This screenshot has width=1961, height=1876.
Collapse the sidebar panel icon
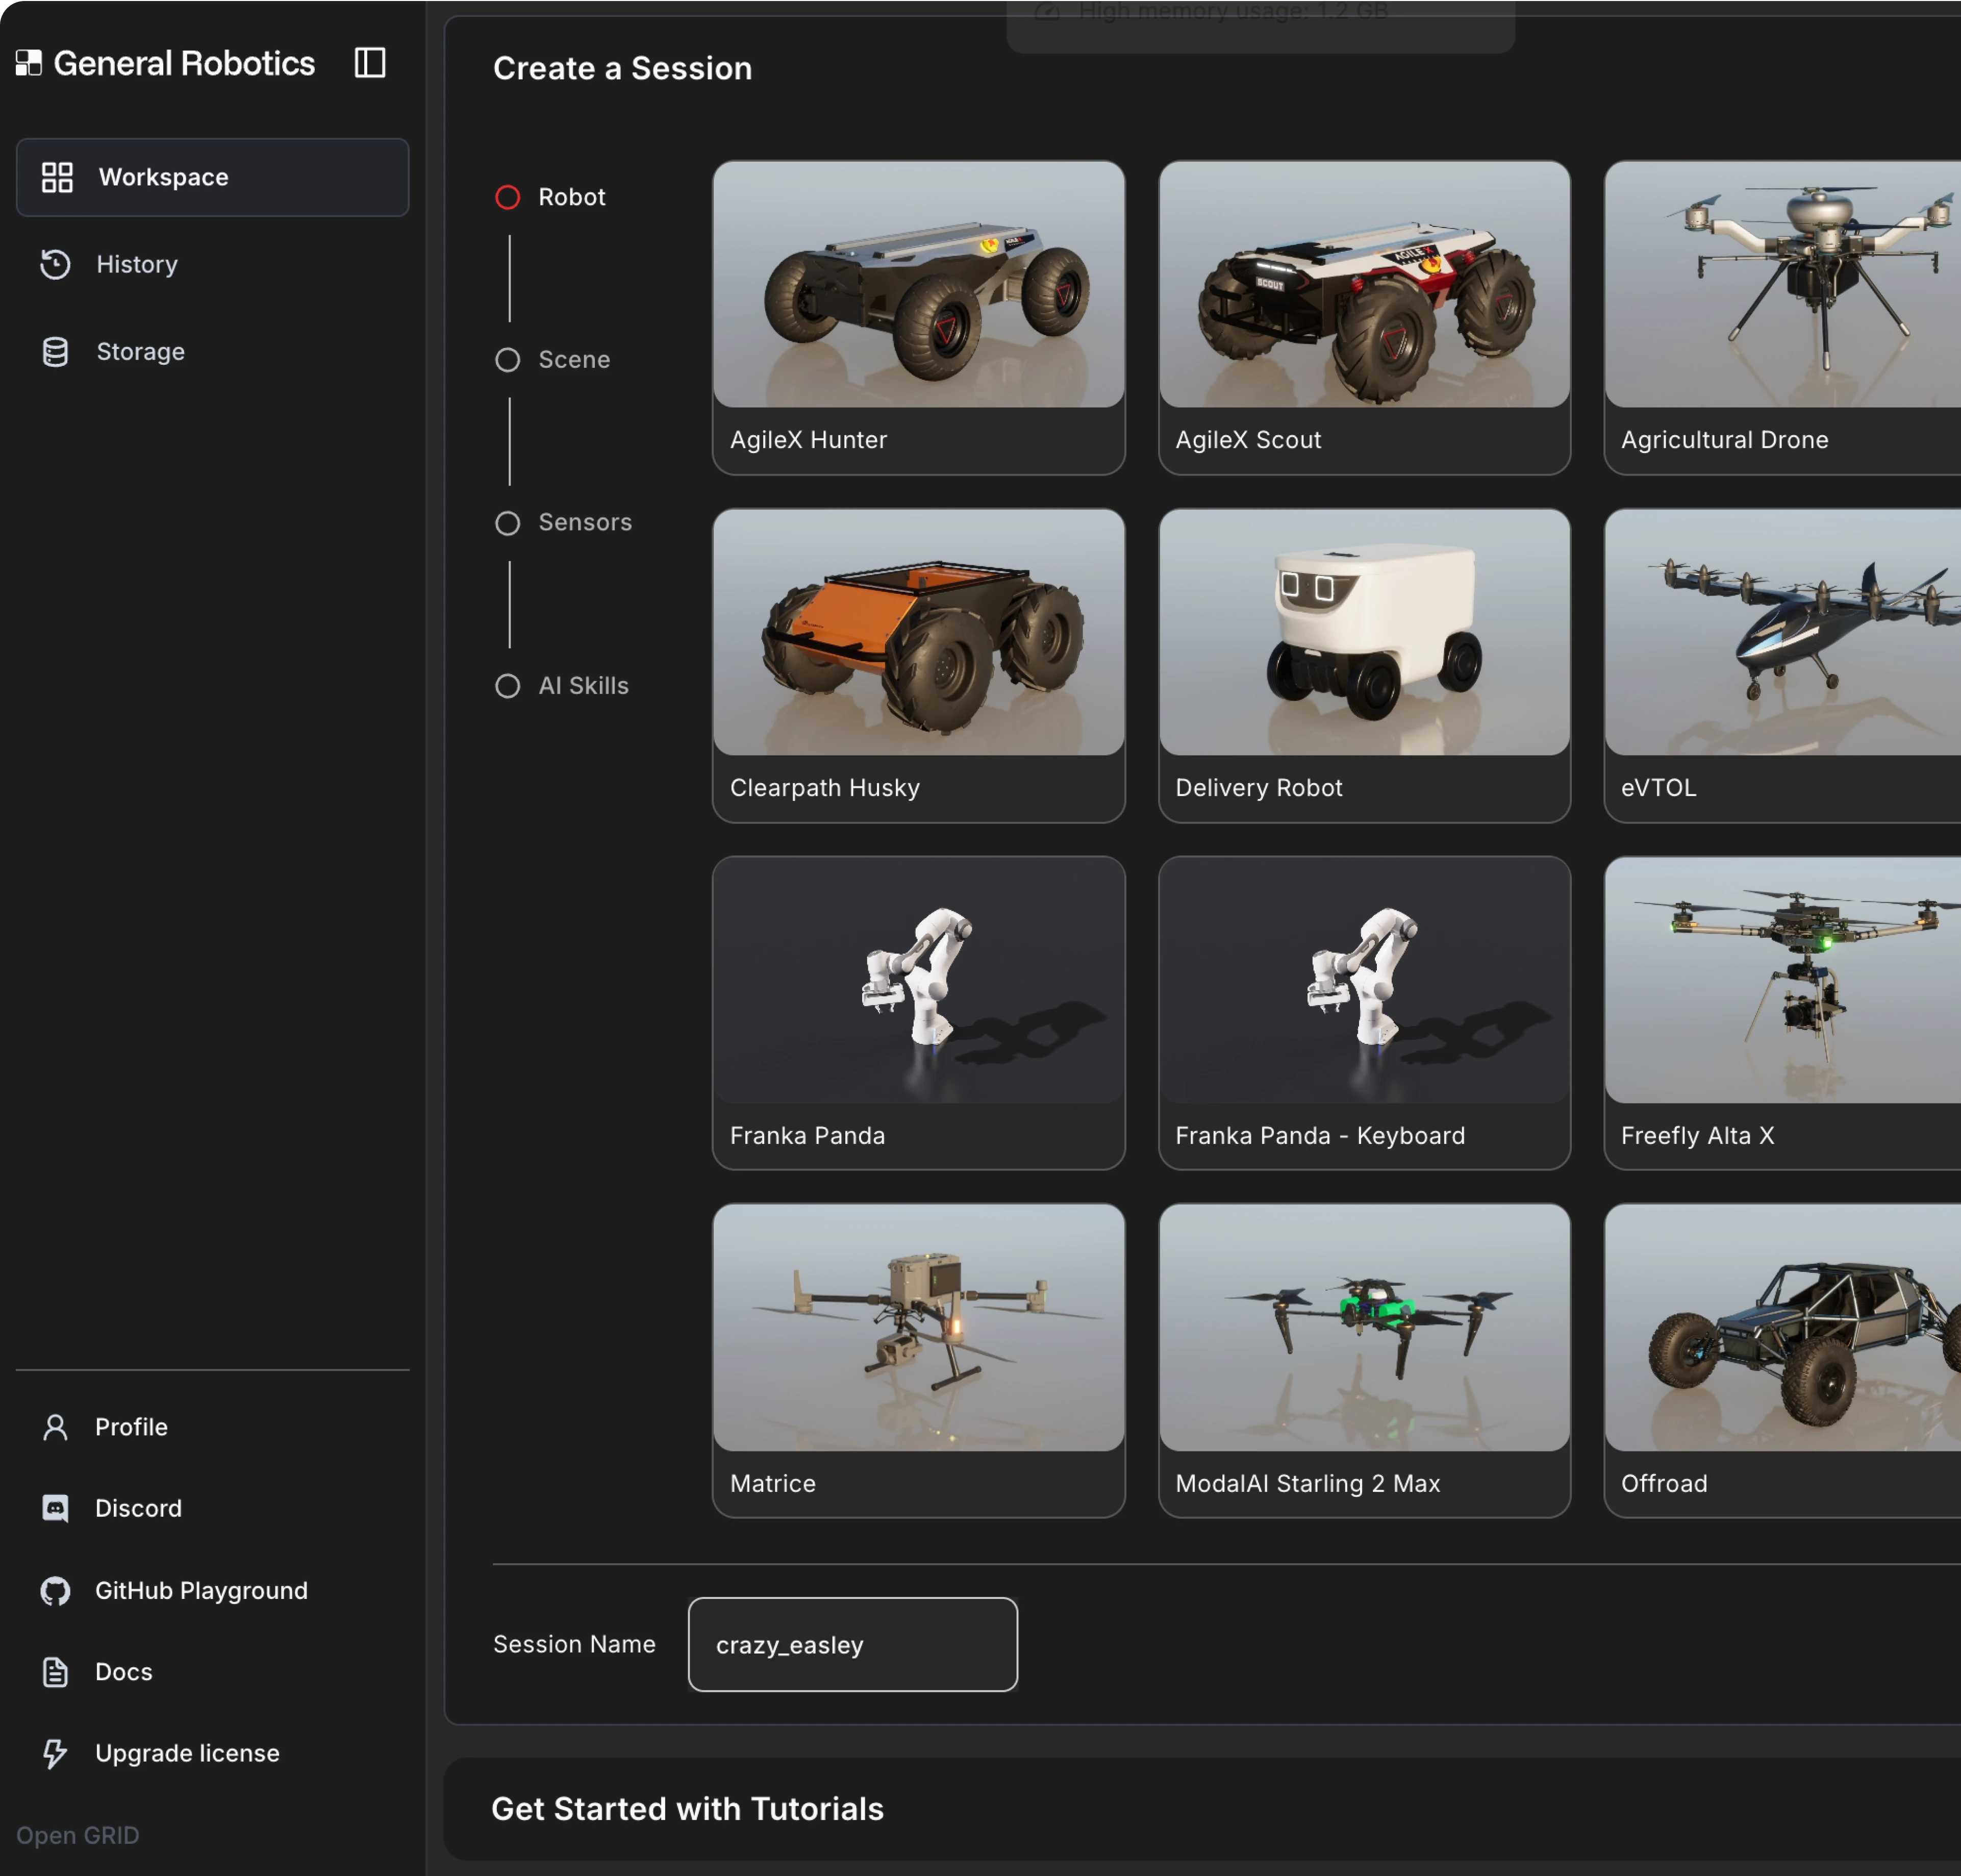pos(370,63)
